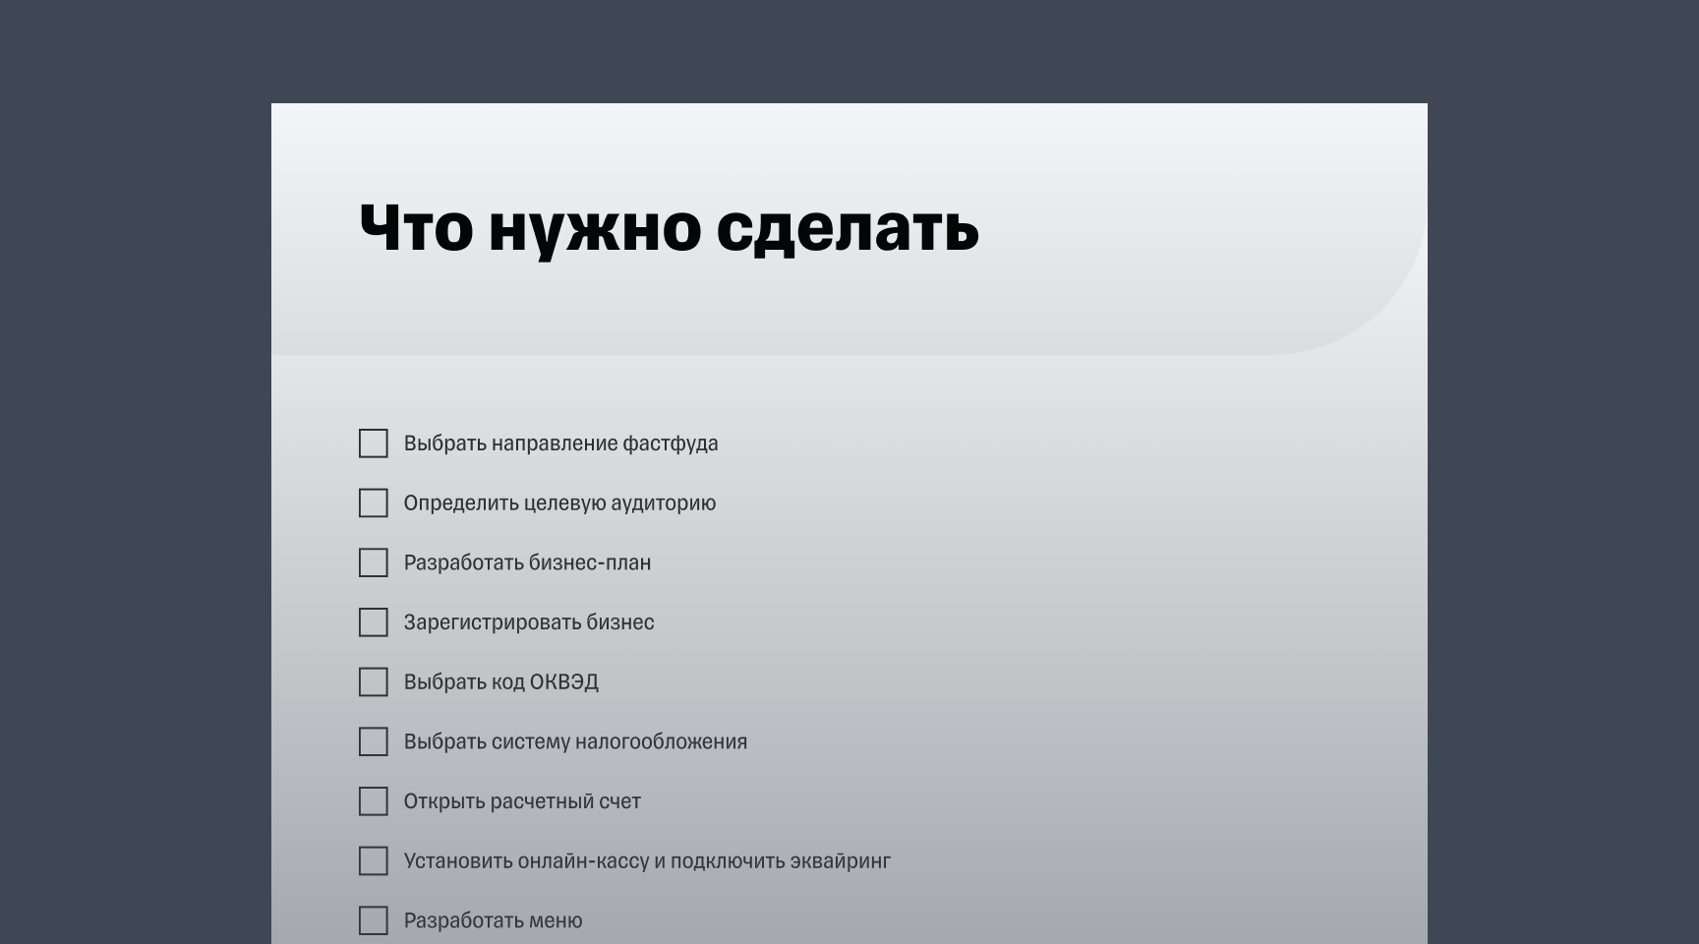Check the box for Зарегистрировать бизнес
This screenshot has height=944, width=1699.
coord(374,622)
